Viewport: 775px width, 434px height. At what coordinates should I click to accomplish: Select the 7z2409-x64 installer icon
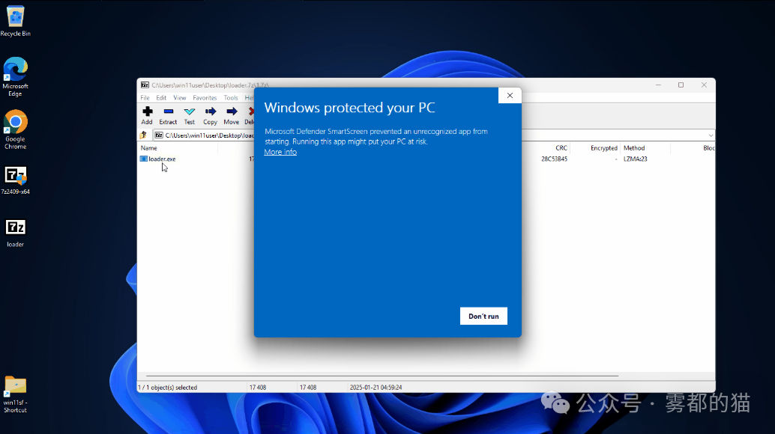point(15,180)
